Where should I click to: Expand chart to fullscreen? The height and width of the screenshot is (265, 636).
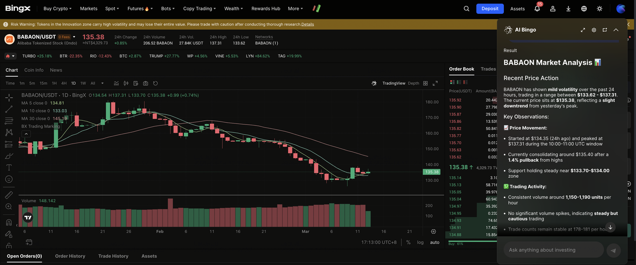435,83
